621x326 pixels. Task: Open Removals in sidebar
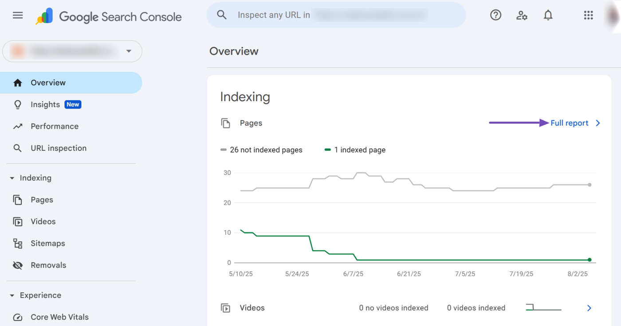48,265
